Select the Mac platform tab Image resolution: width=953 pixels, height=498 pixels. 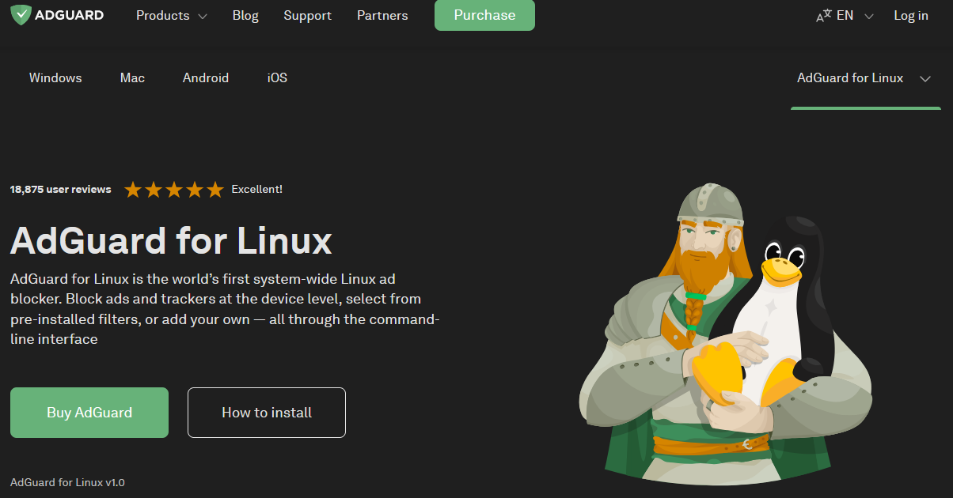pyautogui.click(x=132, y=77)
